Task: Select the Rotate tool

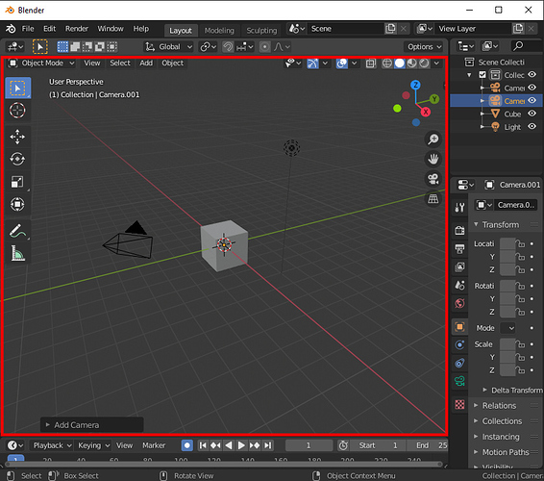Action: 17,159
